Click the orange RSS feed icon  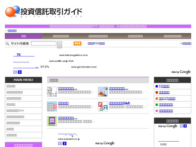77,43
